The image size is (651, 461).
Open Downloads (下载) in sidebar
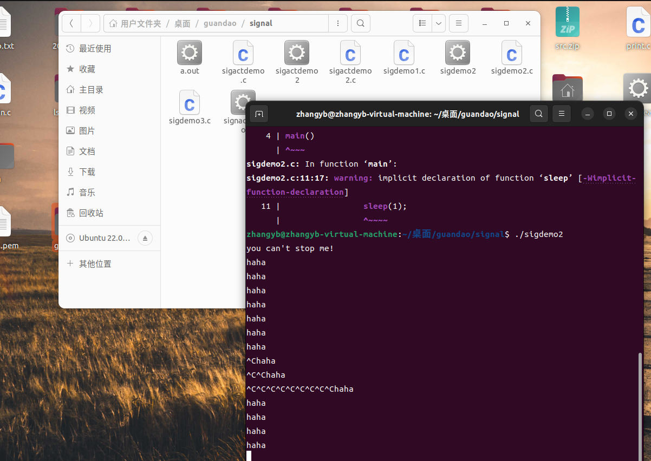(x=109, y=172)
